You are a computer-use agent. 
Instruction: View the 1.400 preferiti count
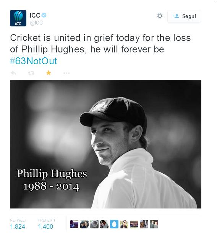(x=45, y=227)
